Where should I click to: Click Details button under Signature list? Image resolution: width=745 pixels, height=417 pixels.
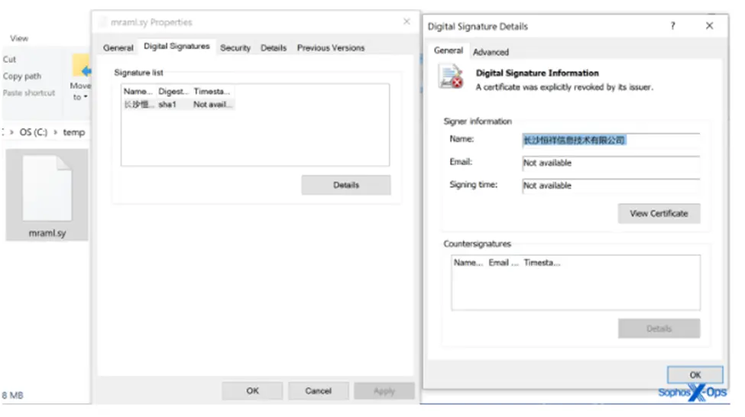coord(345,185)
